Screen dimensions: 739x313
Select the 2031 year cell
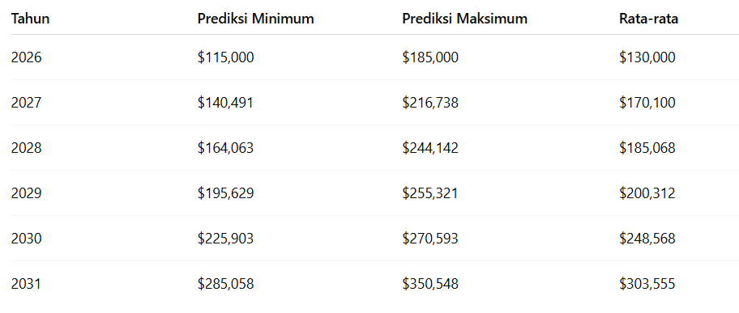26,285
